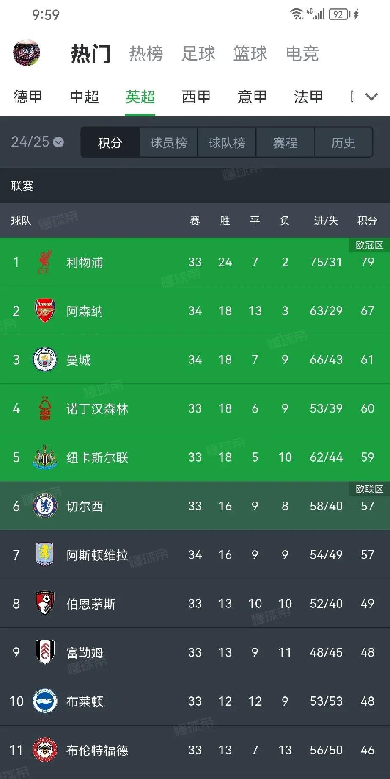Switch to the 球员榜 tab
Image resolution: width=390 pixels, height=779 pixels.
click(168, 143)
